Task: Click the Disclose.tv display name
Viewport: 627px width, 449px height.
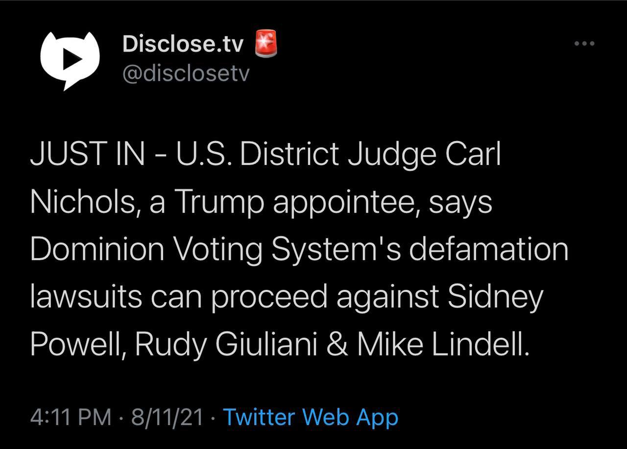Action: 183,44
